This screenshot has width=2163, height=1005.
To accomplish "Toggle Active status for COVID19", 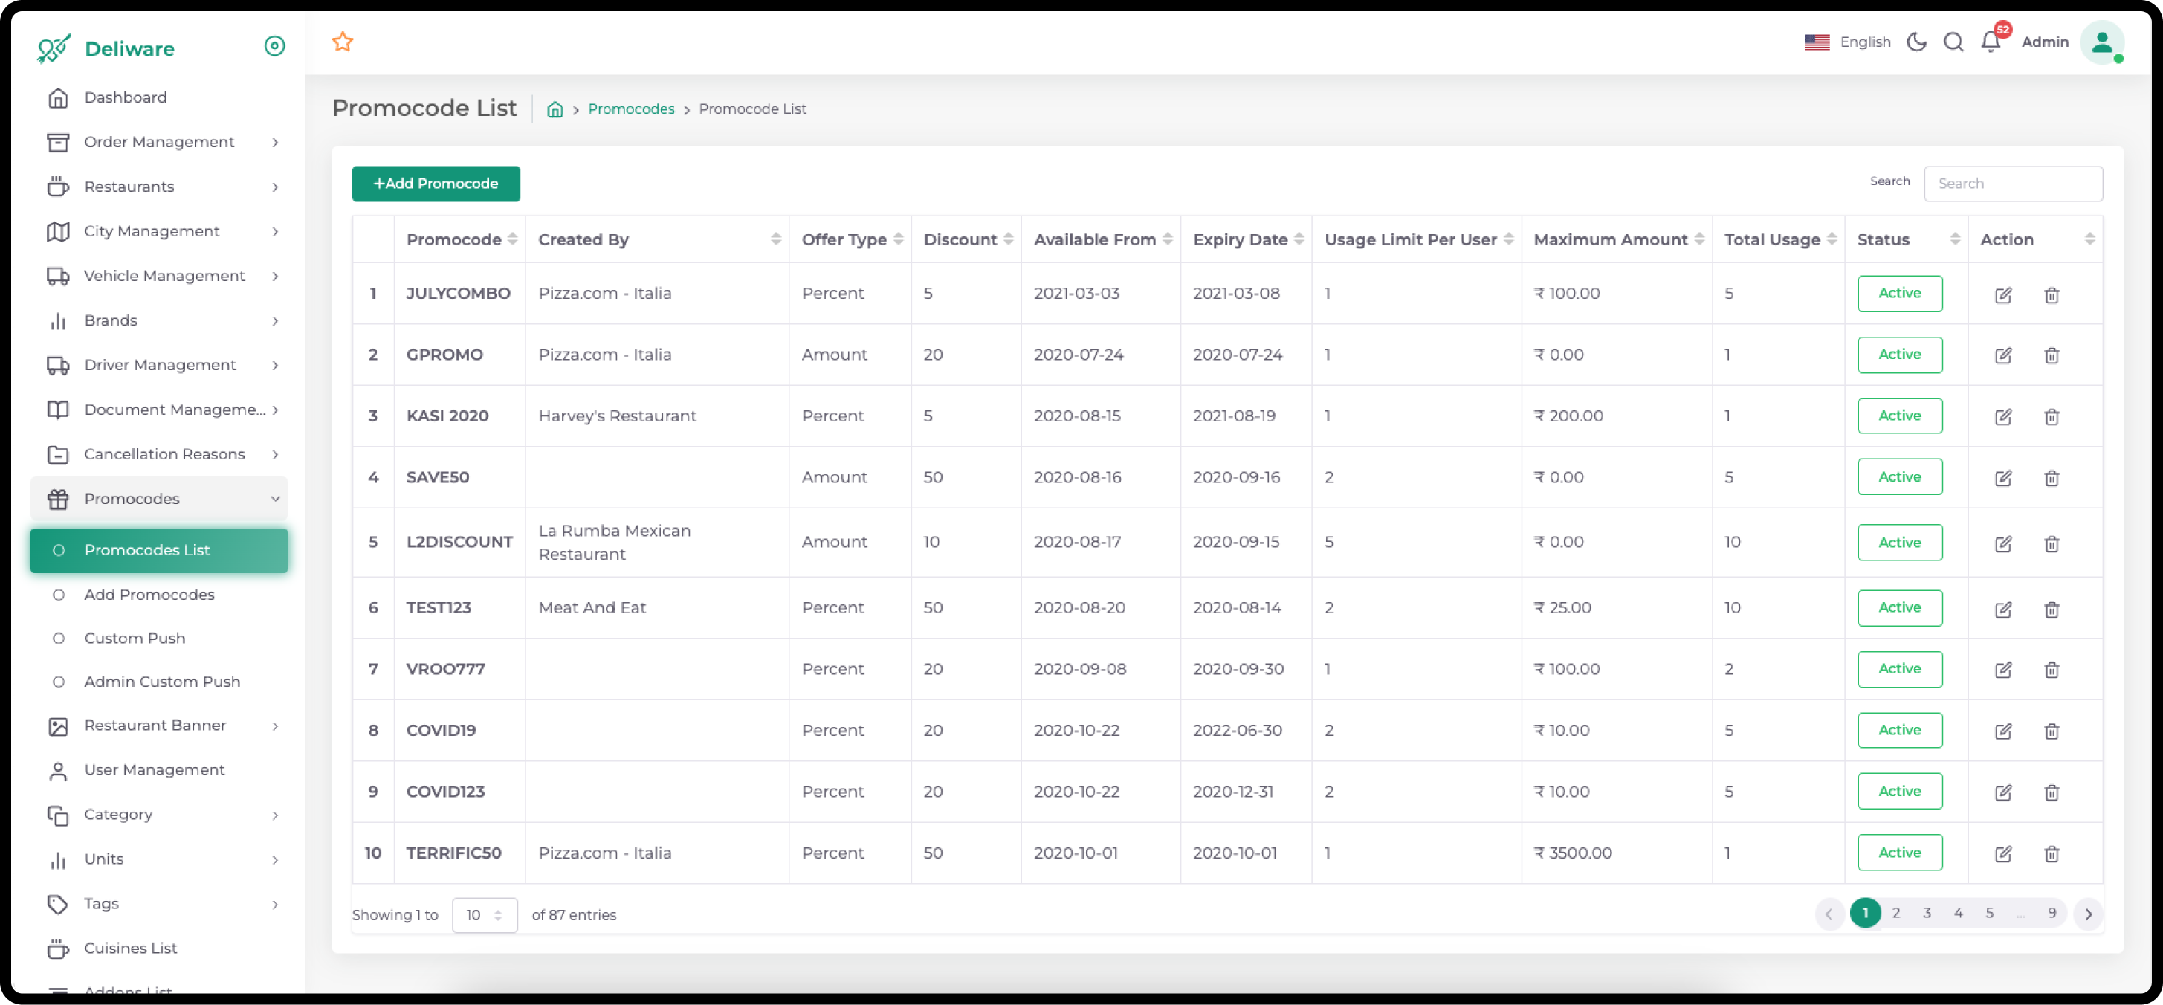I will tap(1899, 731).
